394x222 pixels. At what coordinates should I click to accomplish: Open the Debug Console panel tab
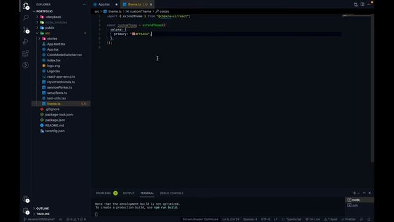coord(172,193)
